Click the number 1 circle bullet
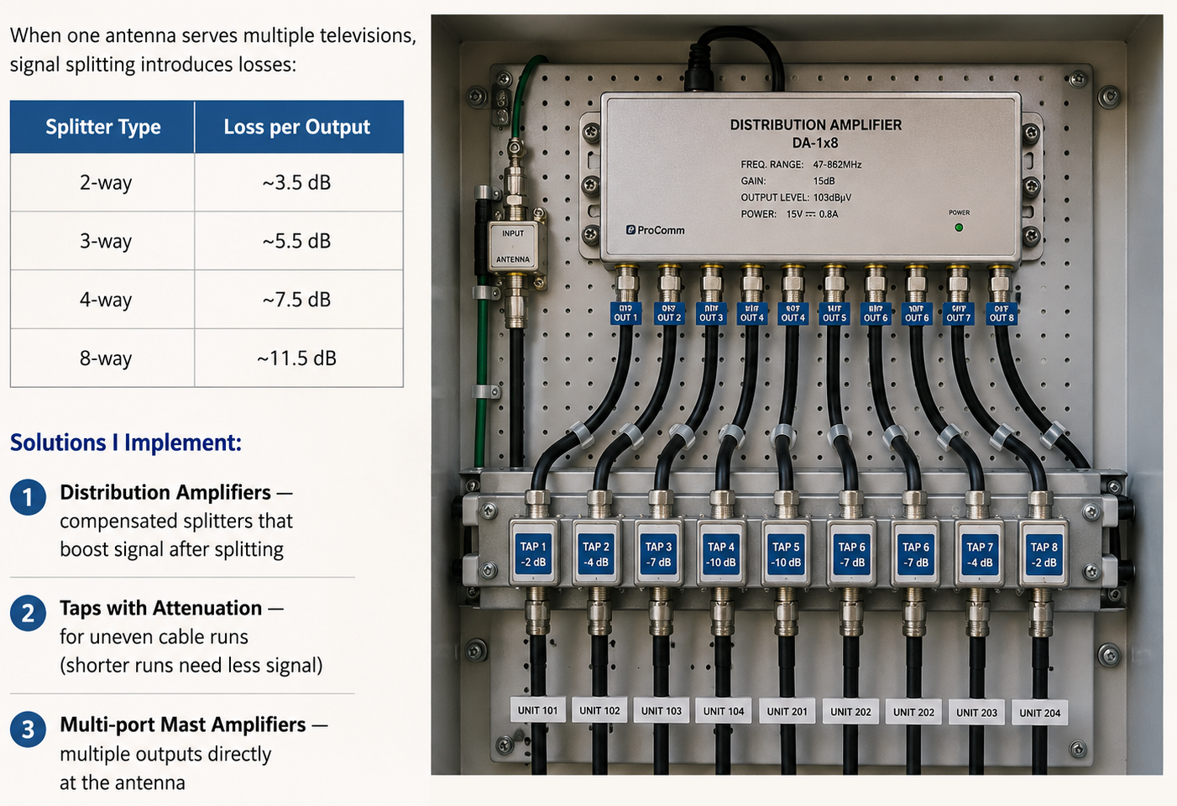The image size is (1177, 806). point(28,497)
